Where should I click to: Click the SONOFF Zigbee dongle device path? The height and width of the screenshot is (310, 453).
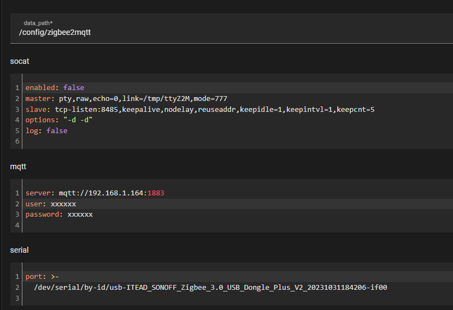tap(210, 287)
